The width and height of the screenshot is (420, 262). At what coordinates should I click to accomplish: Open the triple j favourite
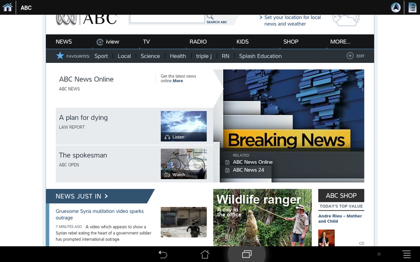pos(204,56)
